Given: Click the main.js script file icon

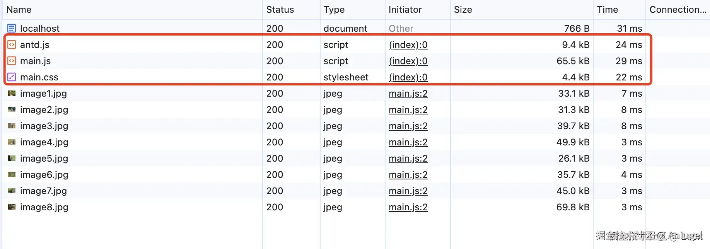Looking at the screenshot, I should pos(12,61).
